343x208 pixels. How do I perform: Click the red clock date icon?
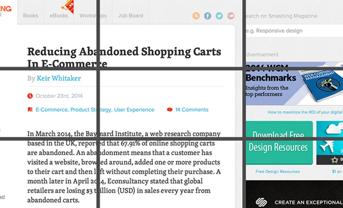pos(30,96)
